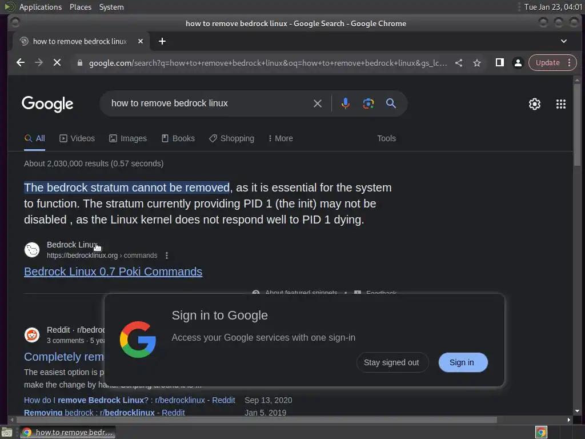Image resolution: width=585 pixels, height=439 pixels.
Task: Open search Tools options
Action: 386,138
